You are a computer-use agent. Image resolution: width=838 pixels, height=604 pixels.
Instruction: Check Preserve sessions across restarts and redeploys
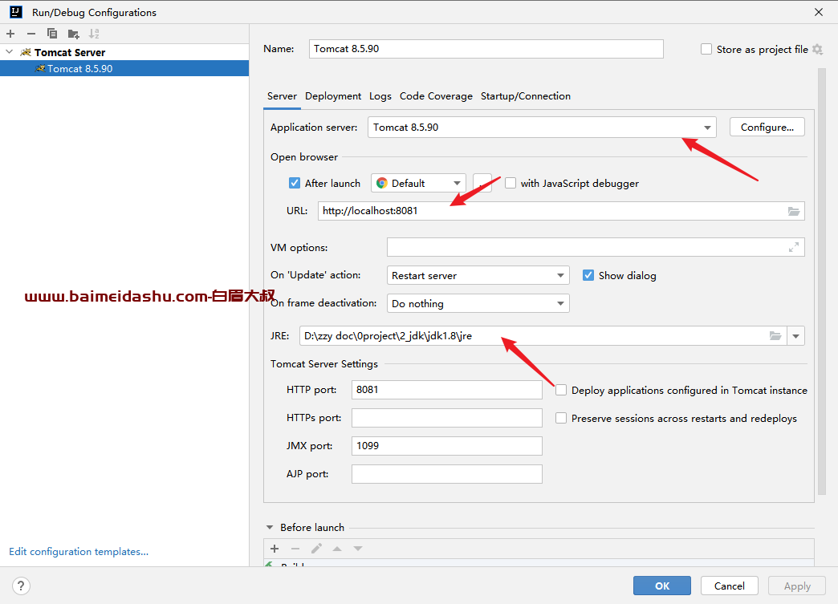[x=560, y=418]
